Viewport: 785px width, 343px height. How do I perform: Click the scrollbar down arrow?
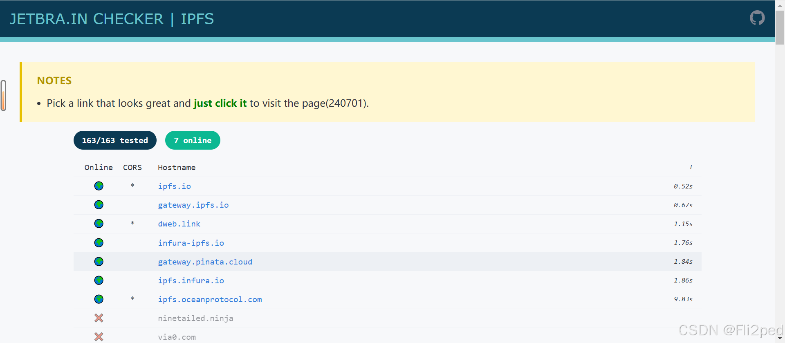pyautogui.click(x=780, y=339)
